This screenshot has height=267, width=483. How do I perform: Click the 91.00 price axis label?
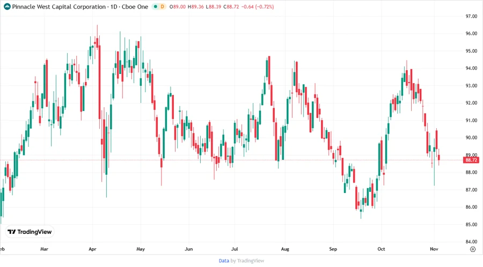pyautogui.click(x=471, y=121)
